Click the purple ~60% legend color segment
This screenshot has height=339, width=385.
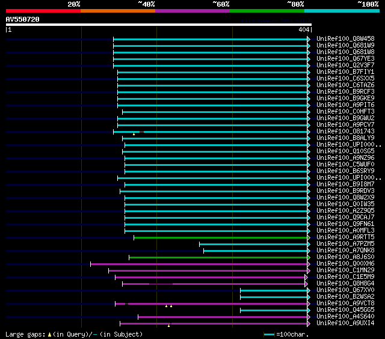pyautogui.click(x=192, y=11)
